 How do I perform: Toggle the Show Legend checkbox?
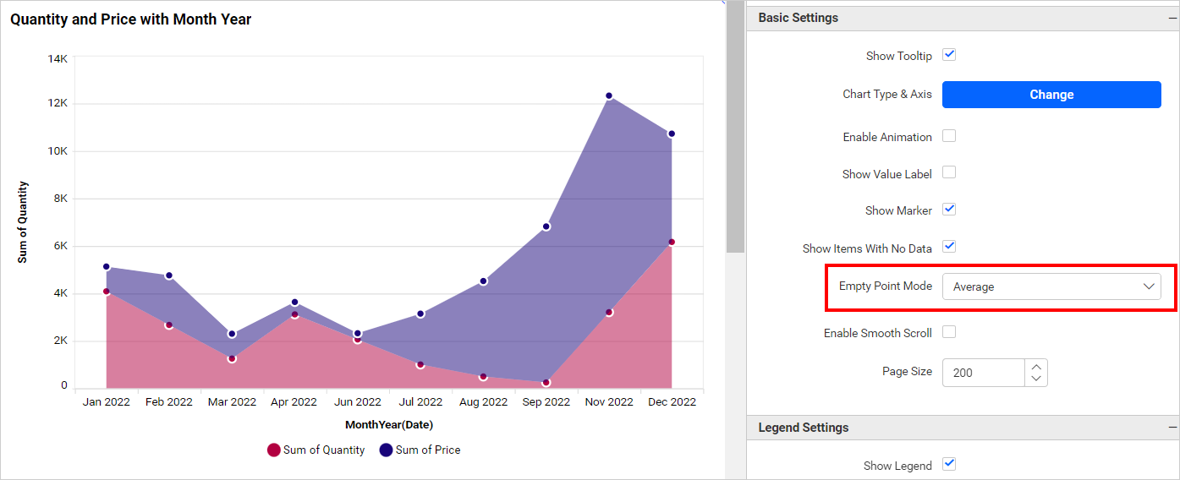point(949,464)
